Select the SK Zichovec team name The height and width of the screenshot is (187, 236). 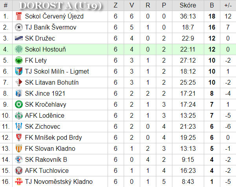[x=42, y=126]
